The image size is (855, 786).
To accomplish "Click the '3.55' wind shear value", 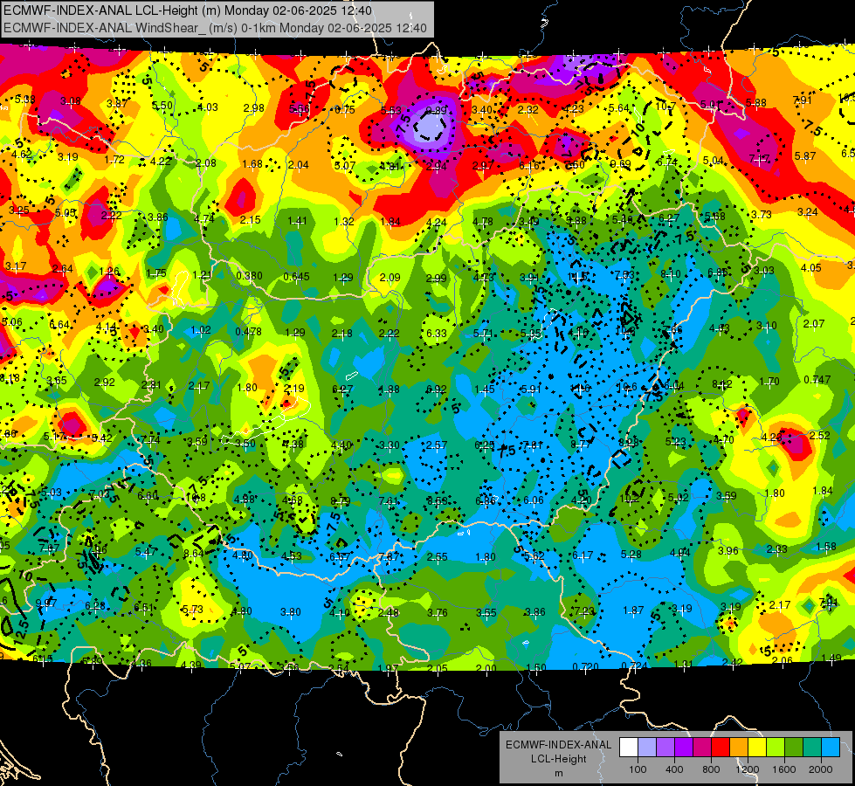I will click(x=486, y=613).
